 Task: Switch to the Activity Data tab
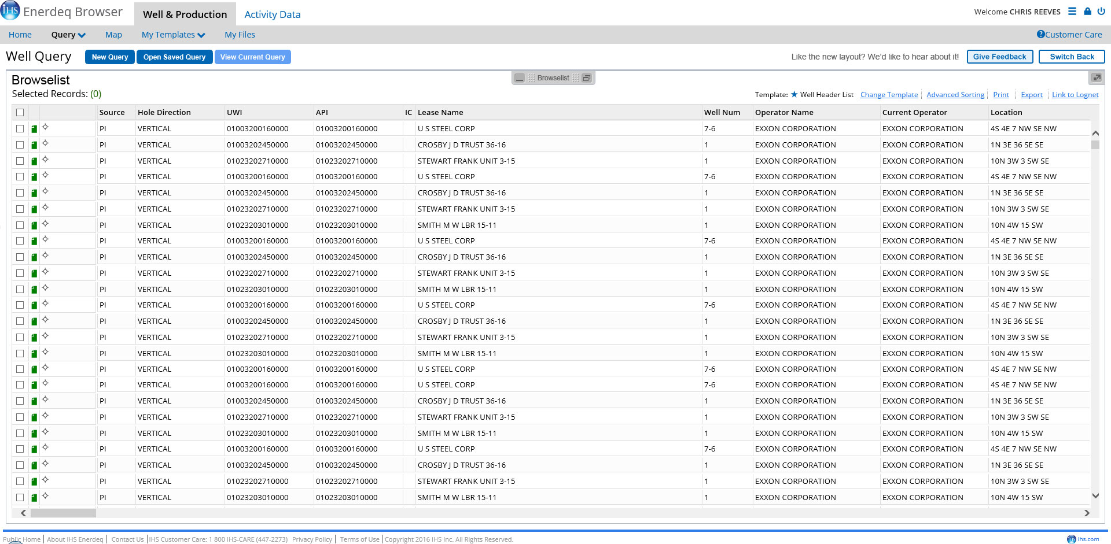(x=273, y=14)
